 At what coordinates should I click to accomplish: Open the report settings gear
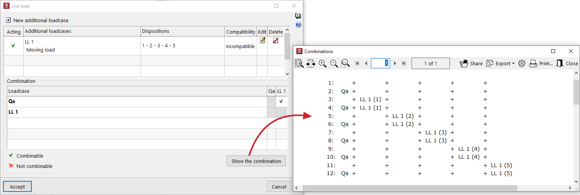tap(521, 64)
